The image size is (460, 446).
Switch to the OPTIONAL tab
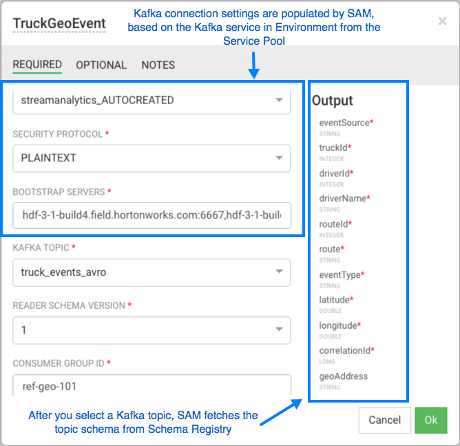click(x=101, y=65)
